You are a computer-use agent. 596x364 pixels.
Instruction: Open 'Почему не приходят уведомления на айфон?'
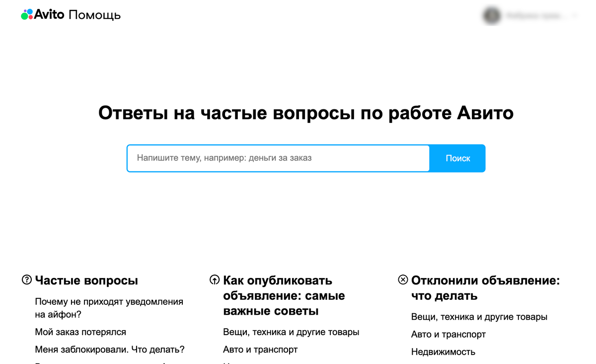[x=109, y=308]
